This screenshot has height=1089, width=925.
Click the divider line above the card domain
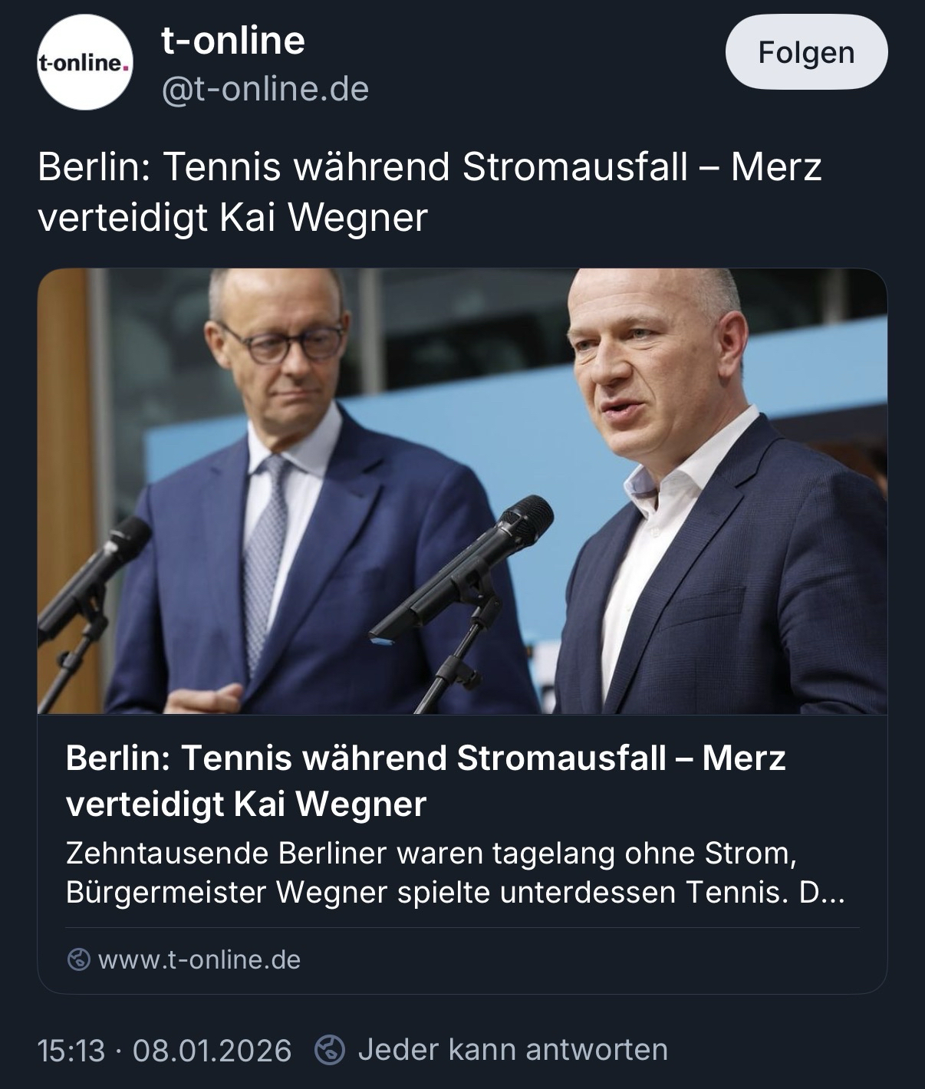(462, 927)
